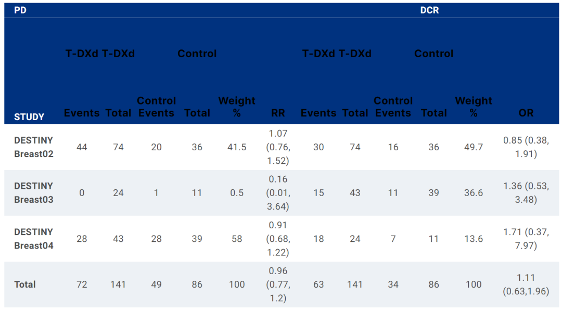Click the 49.7 weight value cell
This screenshot has height=311, width=562.
pos(473,147)
